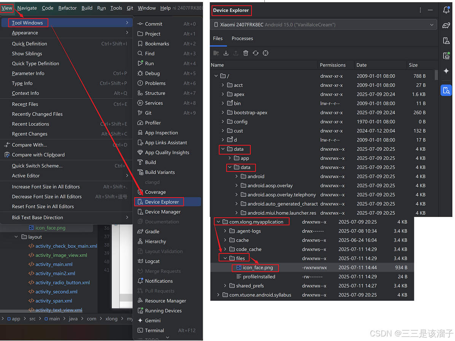The image size is (455, 341).
Task: Expand the Active Editor submenu
Action: [x=67, y=175]
